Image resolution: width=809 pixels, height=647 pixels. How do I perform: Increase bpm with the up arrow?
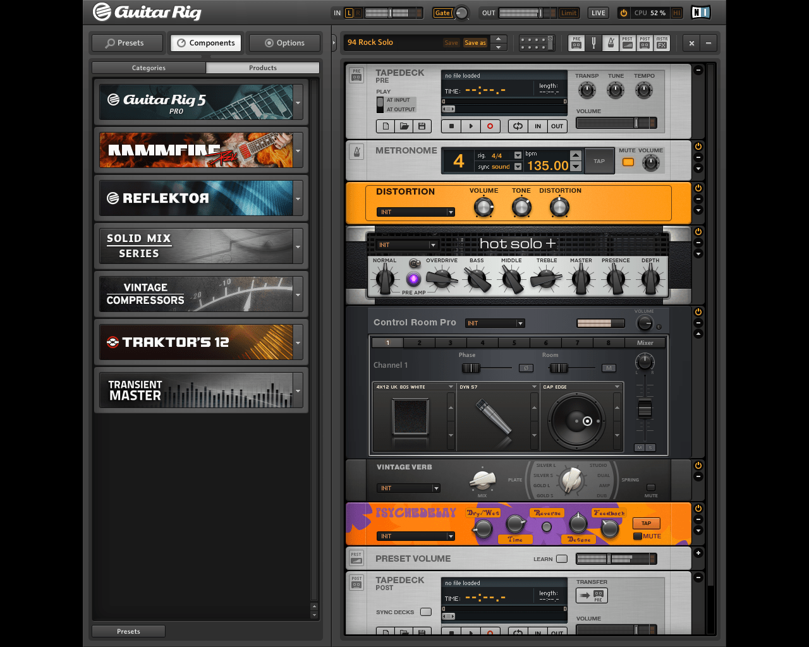click(575, 155)
